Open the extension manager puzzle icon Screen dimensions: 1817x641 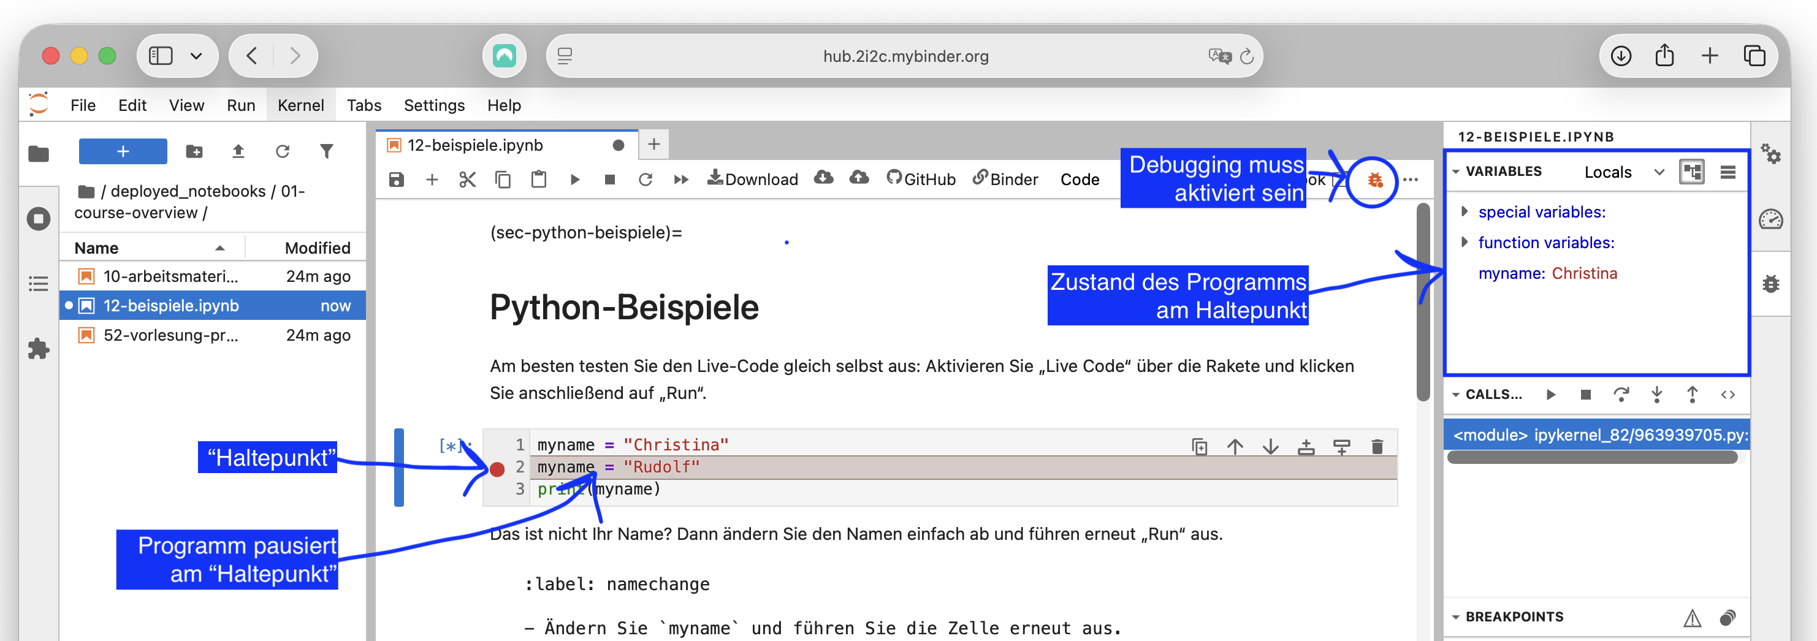(x=38, y=348)
